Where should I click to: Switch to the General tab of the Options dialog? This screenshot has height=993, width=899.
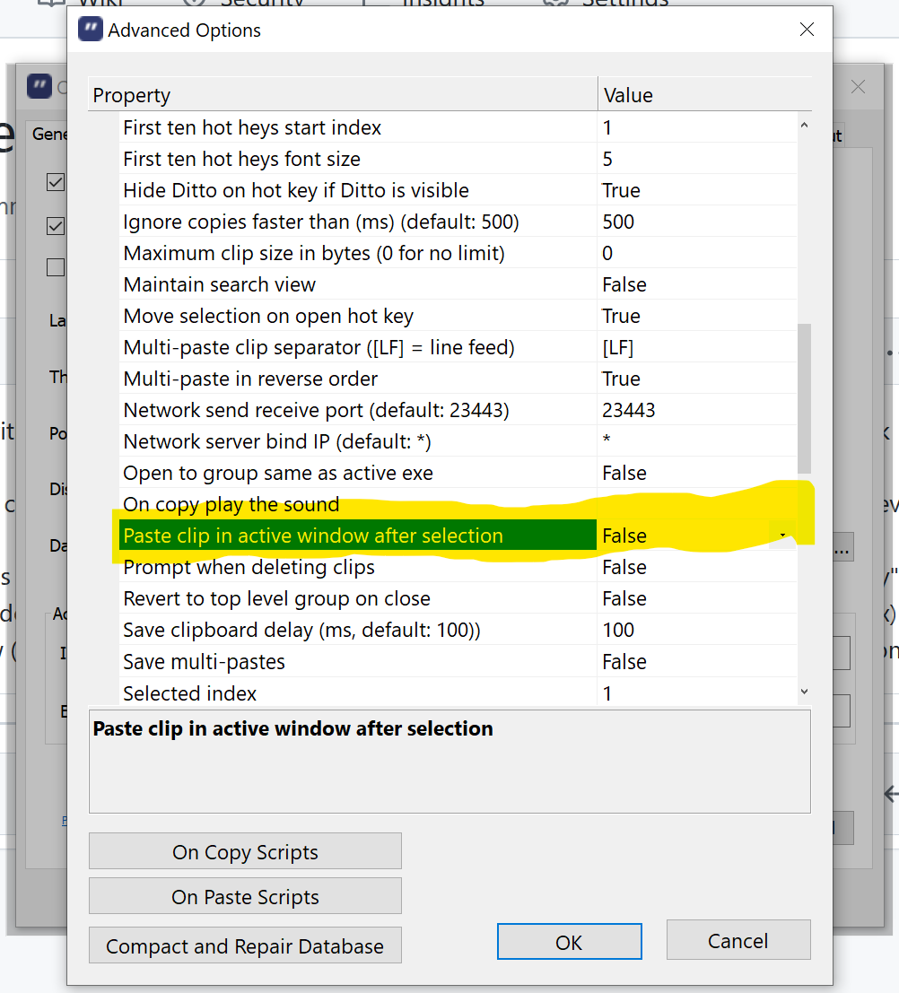coord(49,134)
